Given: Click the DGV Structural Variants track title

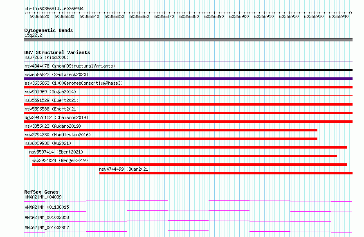Looking at the screenshot, I should [x=57, y=52].
